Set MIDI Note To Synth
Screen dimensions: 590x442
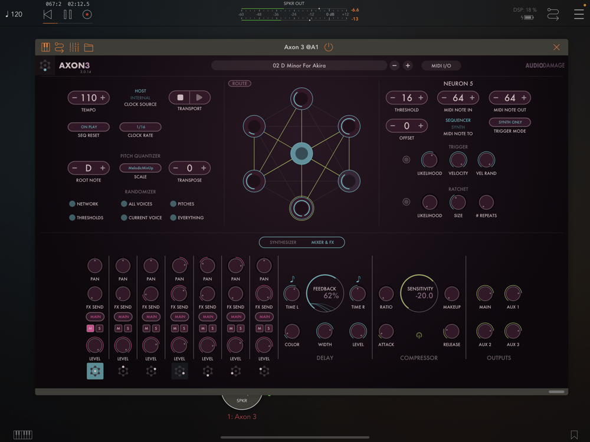click(x=458, y=127)
